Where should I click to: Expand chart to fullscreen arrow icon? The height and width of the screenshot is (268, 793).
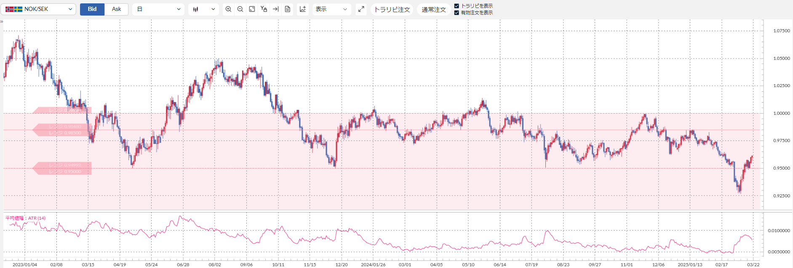pos(361,9)
